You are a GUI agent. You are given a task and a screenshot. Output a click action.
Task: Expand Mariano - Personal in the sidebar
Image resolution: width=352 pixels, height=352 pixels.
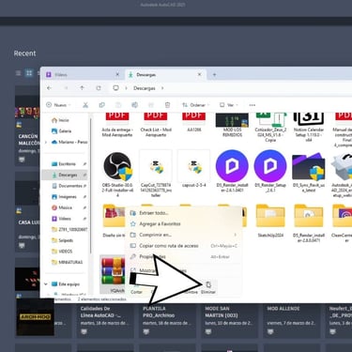tap(46, 142)
